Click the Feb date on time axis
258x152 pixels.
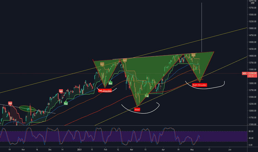(105, 150)
